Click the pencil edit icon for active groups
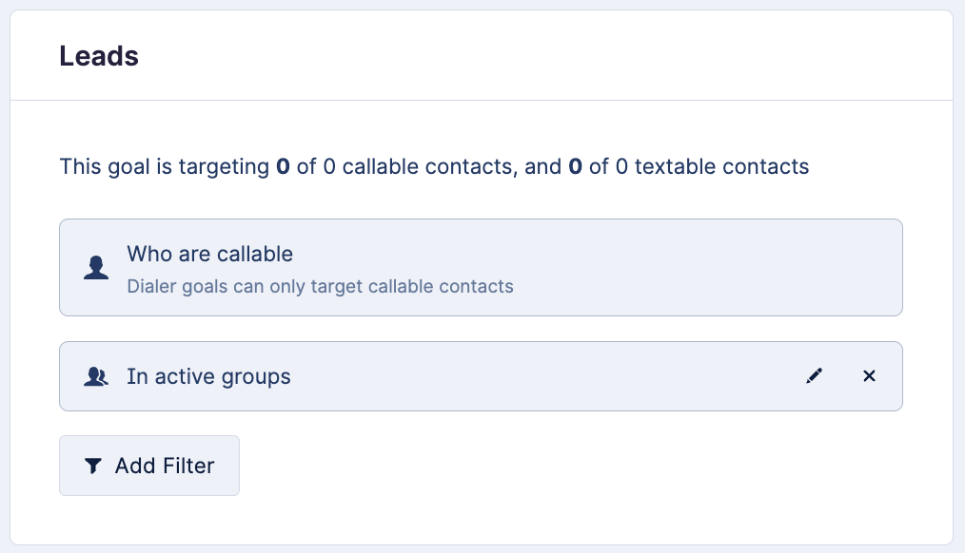This screenshot has height=553, width=965. coord(814,376)
